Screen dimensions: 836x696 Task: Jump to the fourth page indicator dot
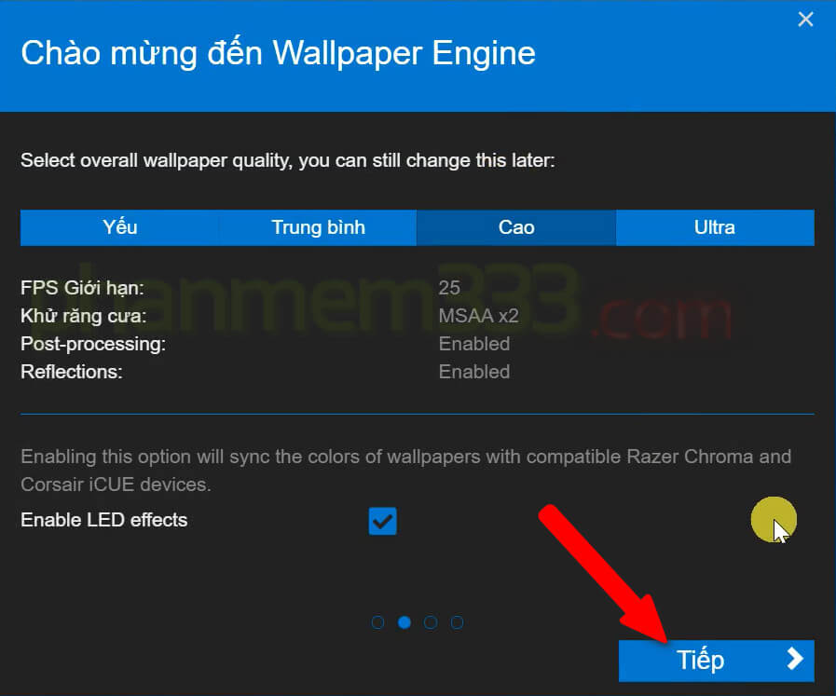click(x=457, y=621)
